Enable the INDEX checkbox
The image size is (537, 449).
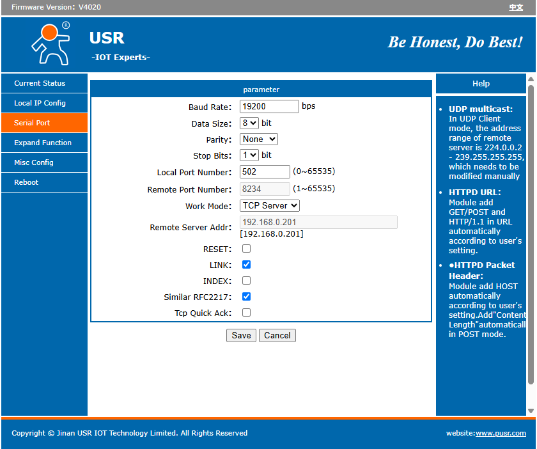(x=246, y=281)
